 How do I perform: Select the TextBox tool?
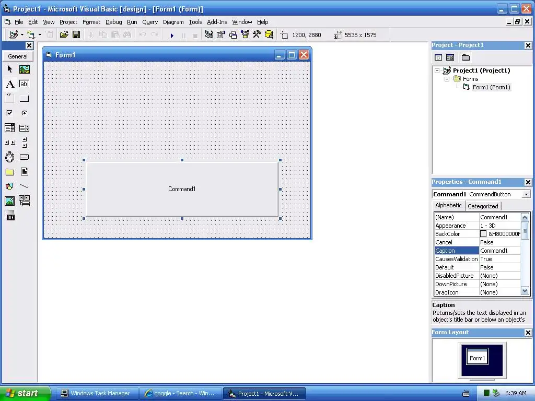tap(24, 84)
